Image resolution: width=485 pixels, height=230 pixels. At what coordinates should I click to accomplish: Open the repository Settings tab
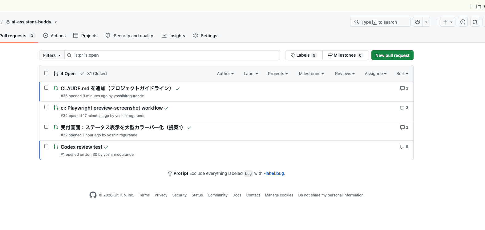205,36
